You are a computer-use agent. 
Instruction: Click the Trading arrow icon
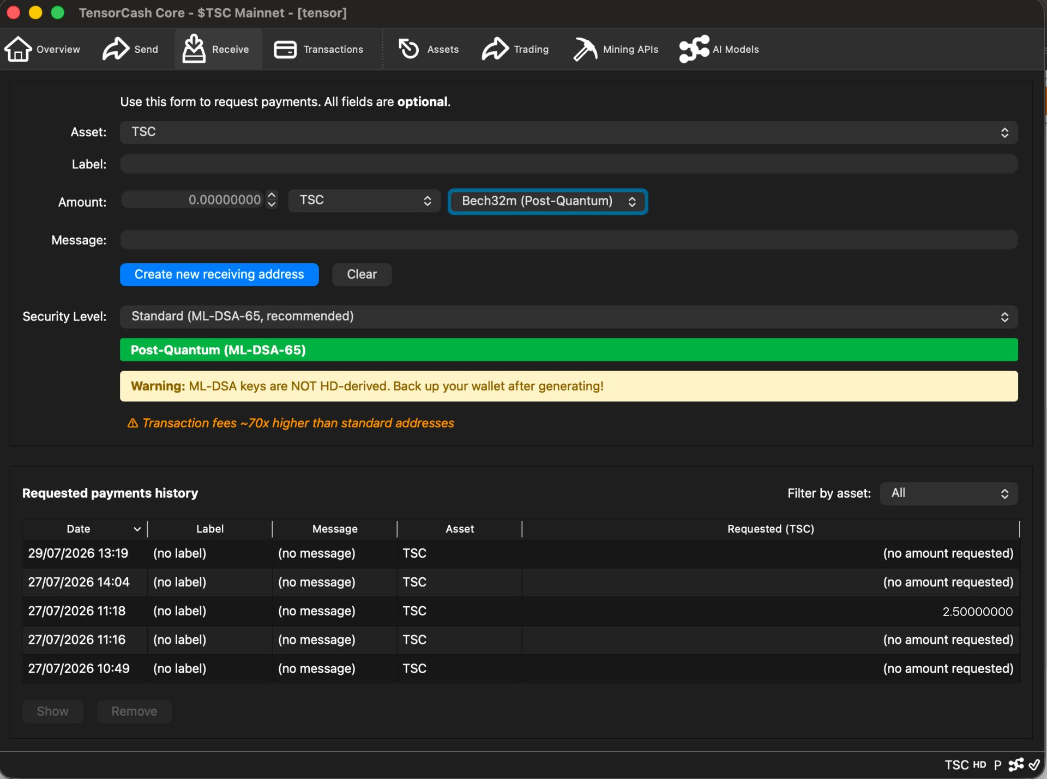495,49
